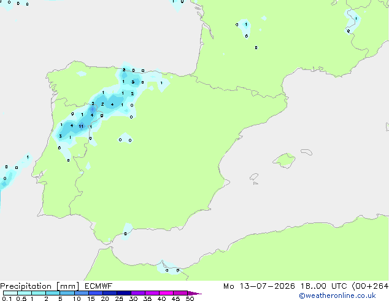Screen dimensions: 389x301
Task: Click the above-50 arrow tip of legend
Action: 194,293
